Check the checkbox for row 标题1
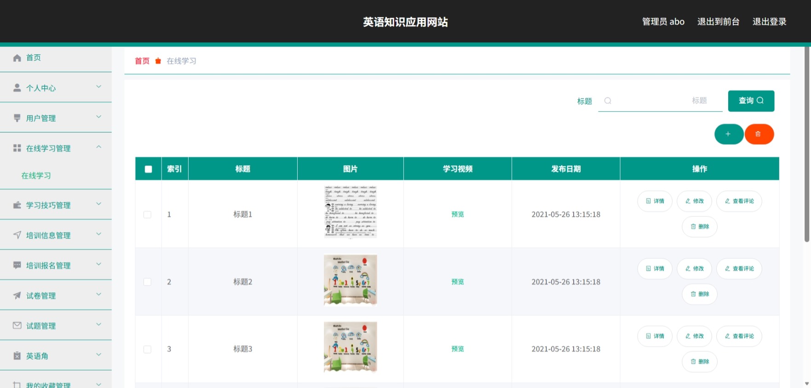Image resolution: width=811 pixels, height=388 pixels. tap(147, 215)
